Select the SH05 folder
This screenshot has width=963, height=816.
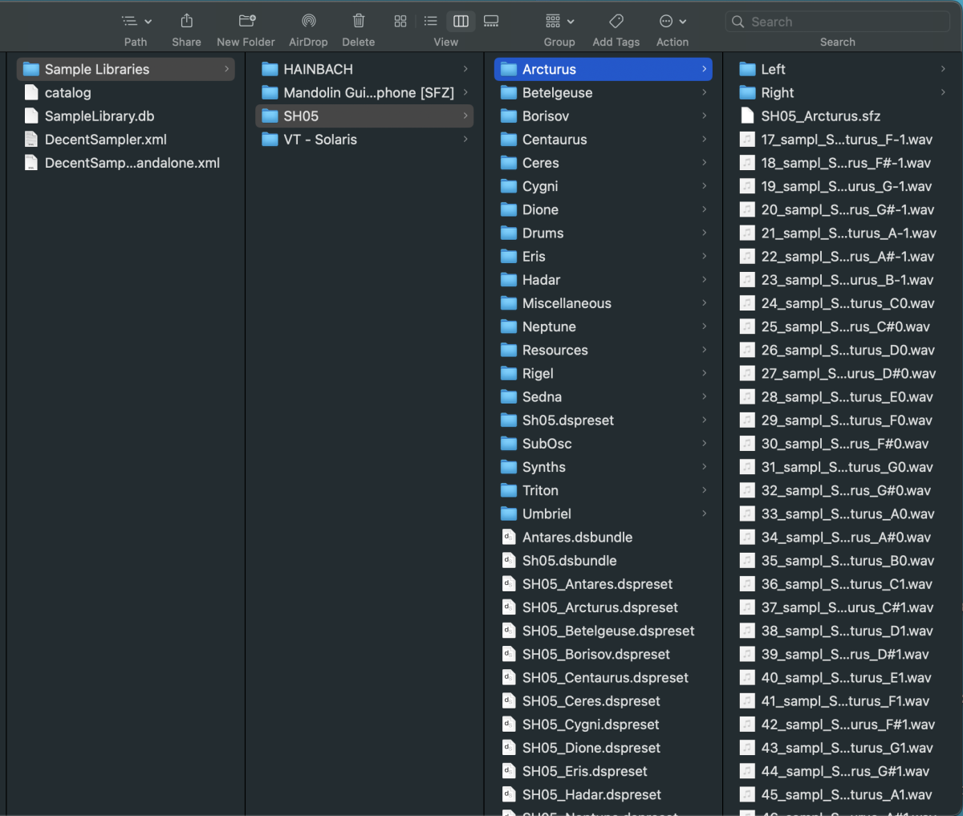364,116
